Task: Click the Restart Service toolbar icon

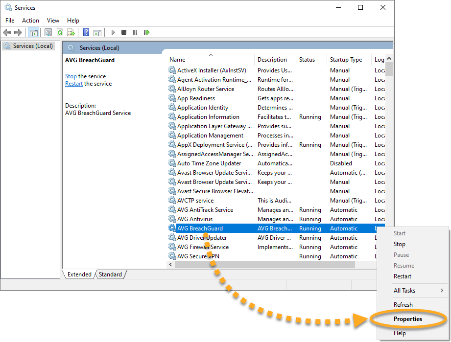Action: coord(146,32)
